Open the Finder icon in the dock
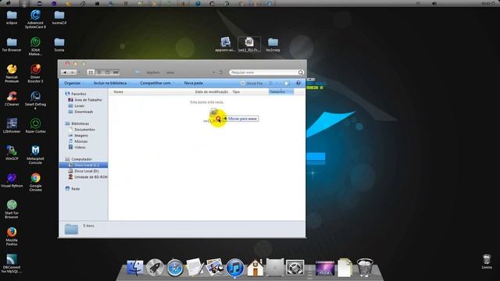Screen dimensions: 500x281 (x=135, y=267)
